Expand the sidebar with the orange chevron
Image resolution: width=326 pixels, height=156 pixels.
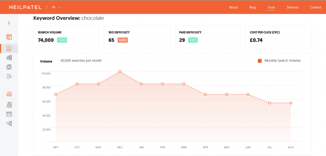coord(9,23)
